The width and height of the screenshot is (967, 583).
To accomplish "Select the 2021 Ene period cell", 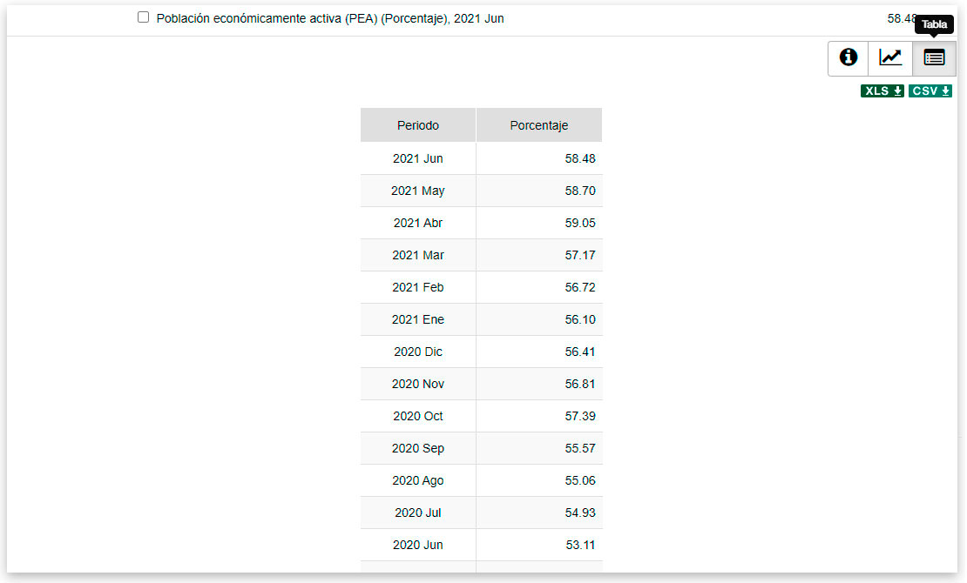I will 418,319.
